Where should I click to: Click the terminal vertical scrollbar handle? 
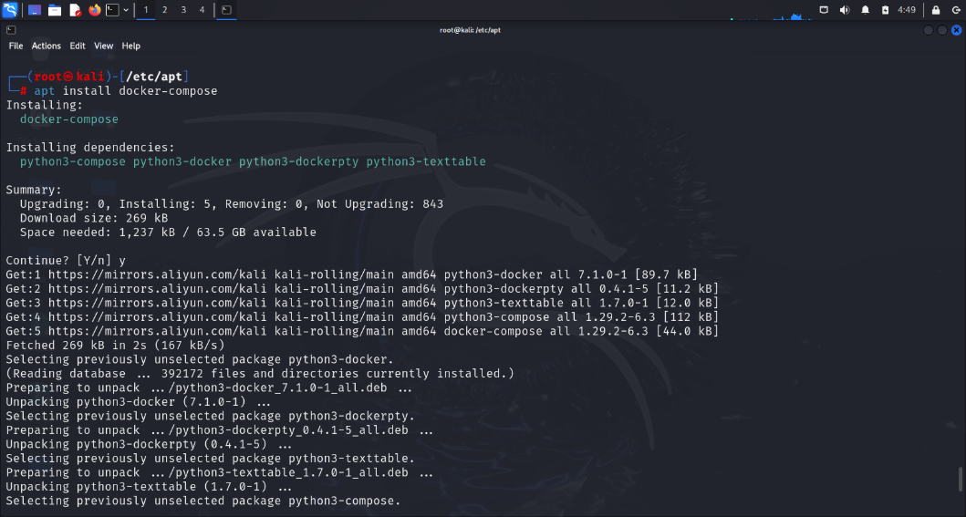[x=960, y=480]
